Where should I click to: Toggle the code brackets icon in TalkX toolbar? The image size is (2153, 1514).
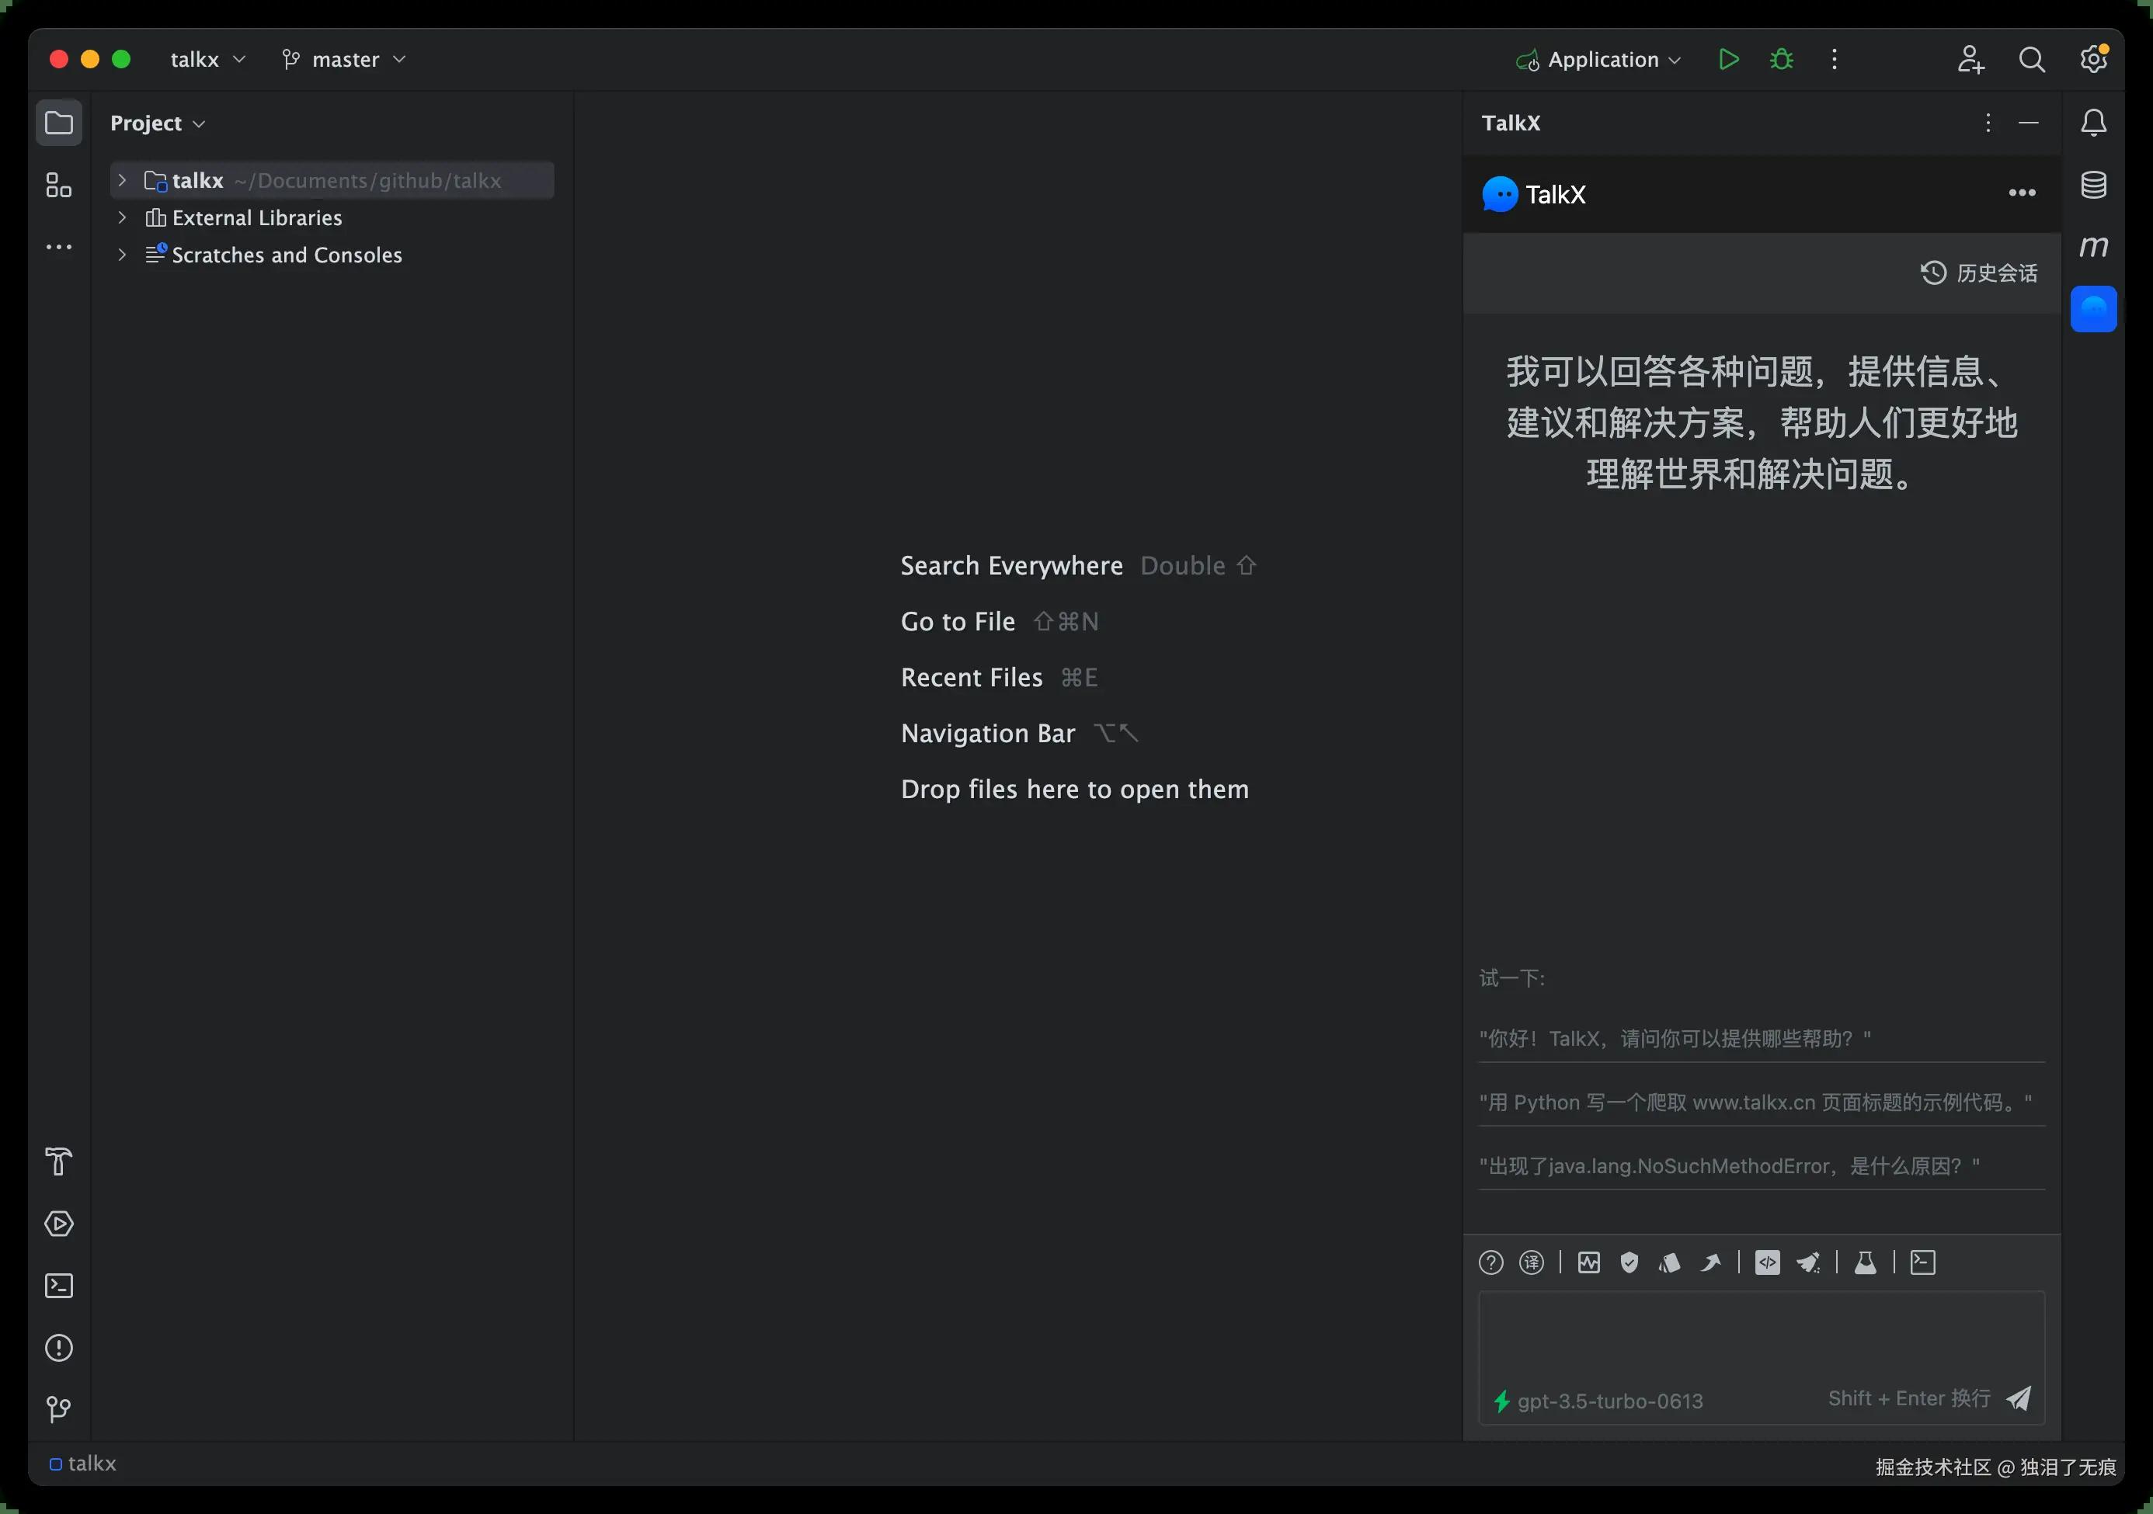coord(1768,1262)
